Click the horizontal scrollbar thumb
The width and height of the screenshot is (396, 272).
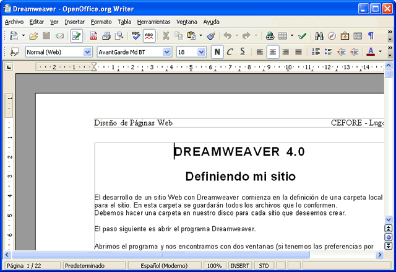pos(161,255)
